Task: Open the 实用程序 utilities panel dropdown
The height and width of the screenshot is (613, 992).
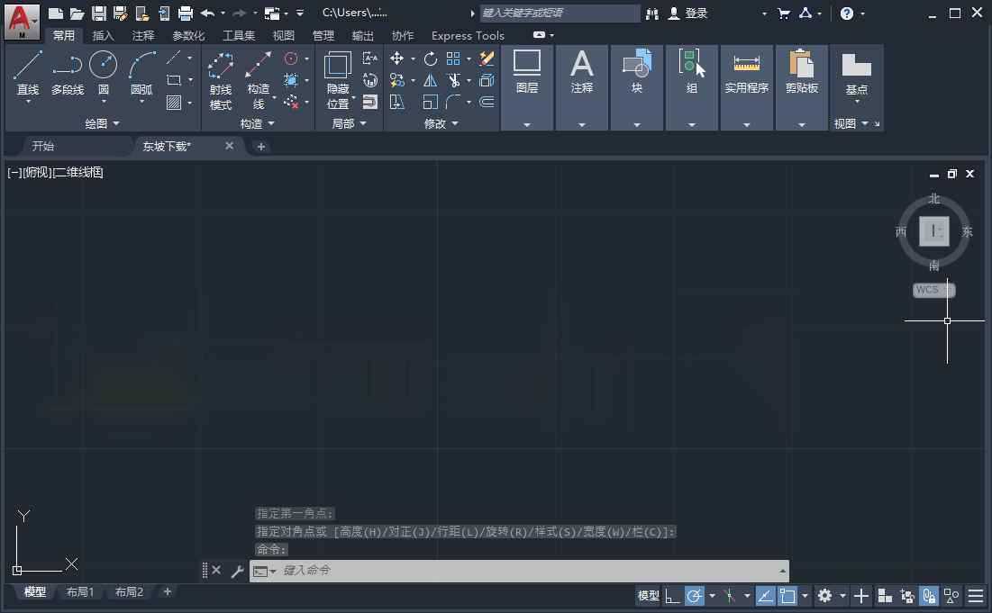Action: point(747,125)
